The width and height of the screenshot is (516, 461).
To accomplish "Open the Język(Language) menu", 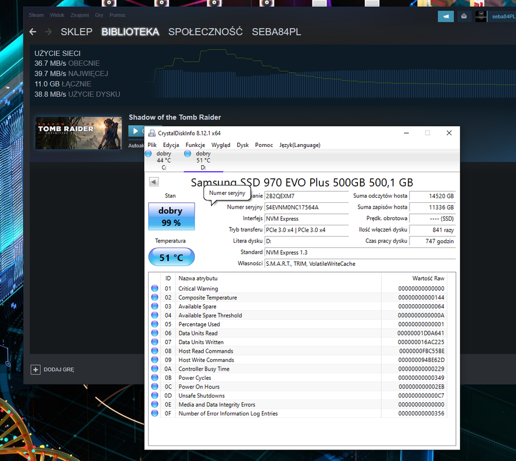I will [x=300, y=145].
